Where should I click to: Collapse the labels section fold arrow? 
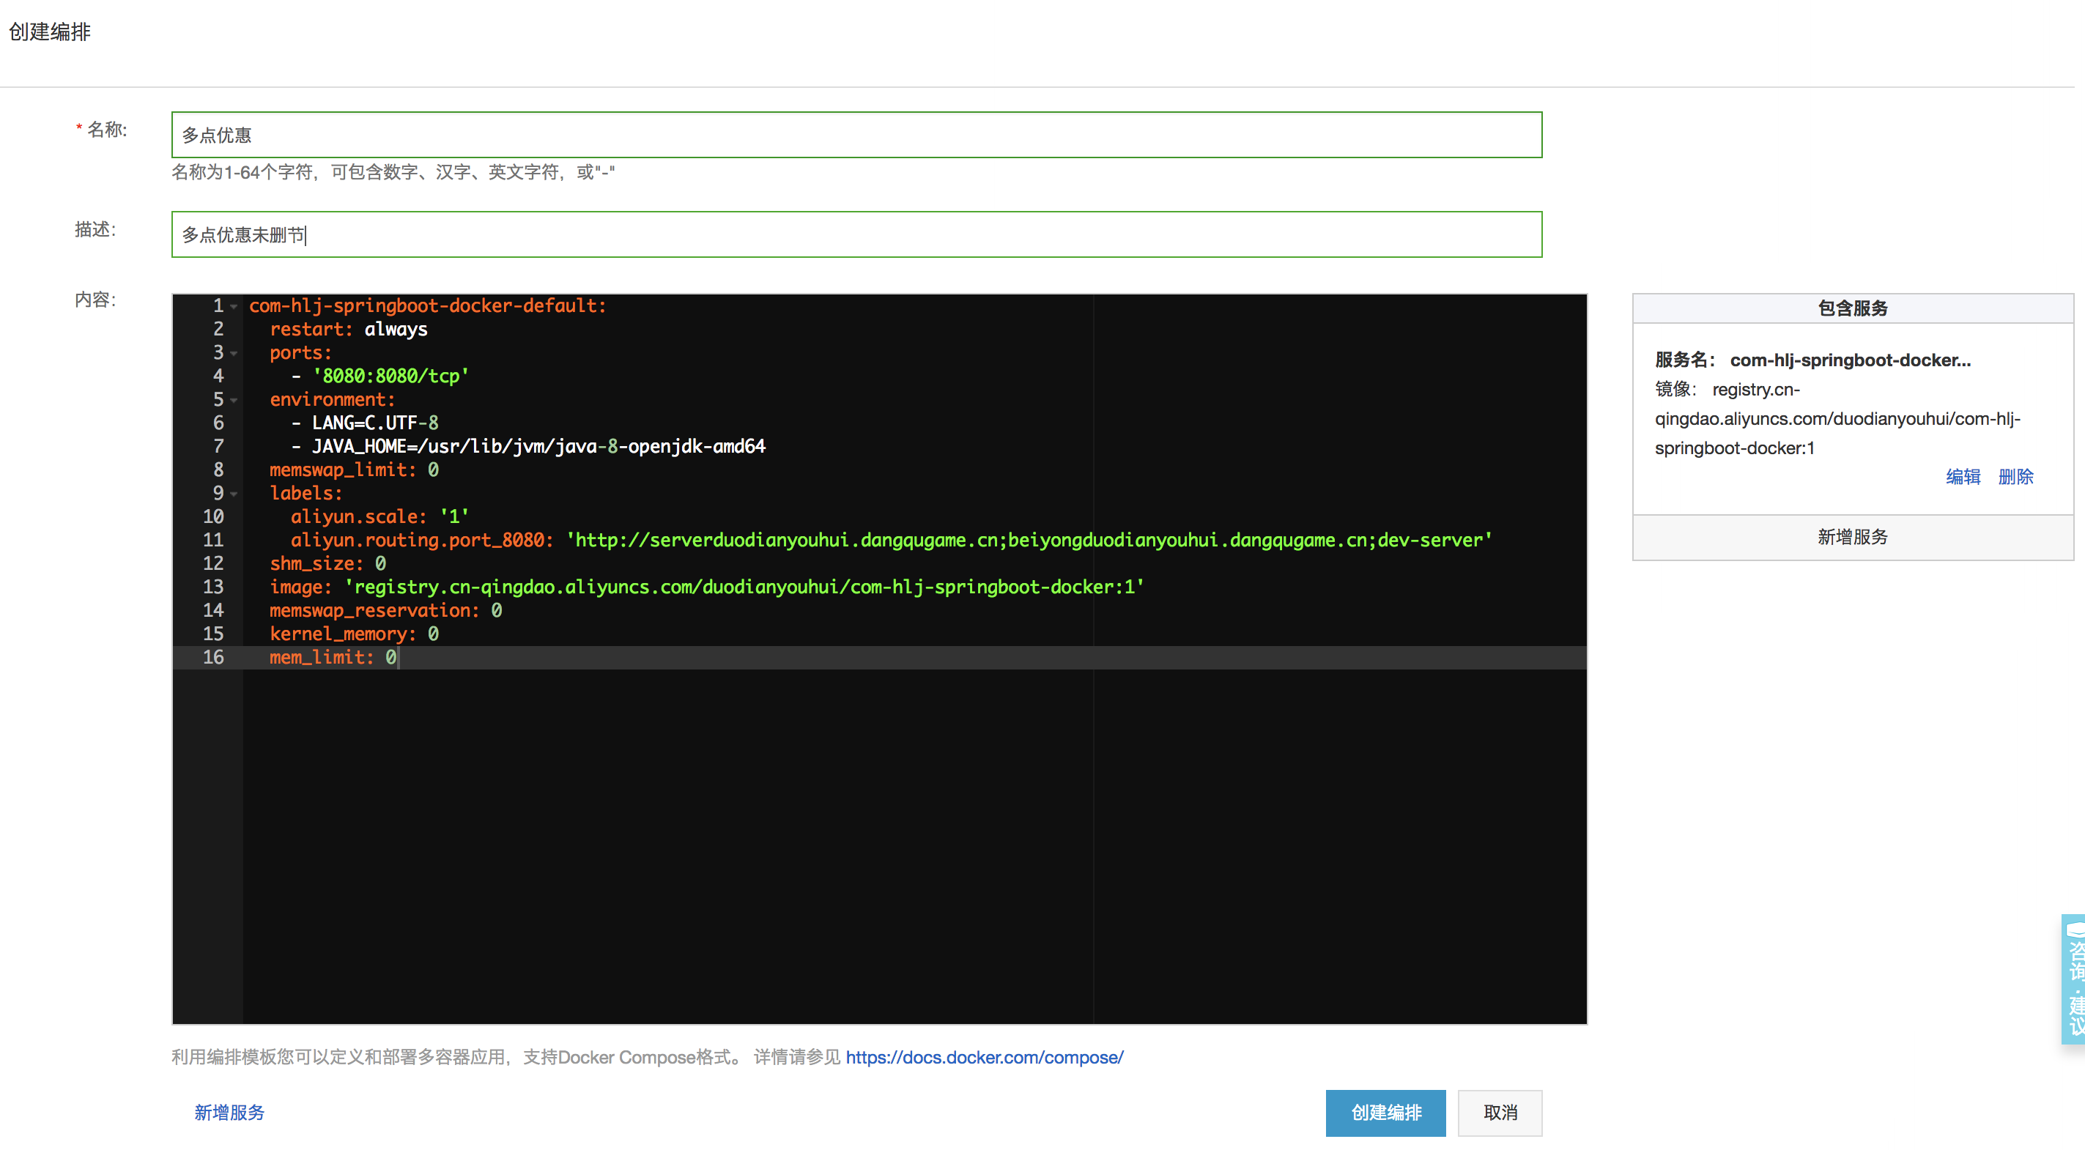(x=234, y=494)
